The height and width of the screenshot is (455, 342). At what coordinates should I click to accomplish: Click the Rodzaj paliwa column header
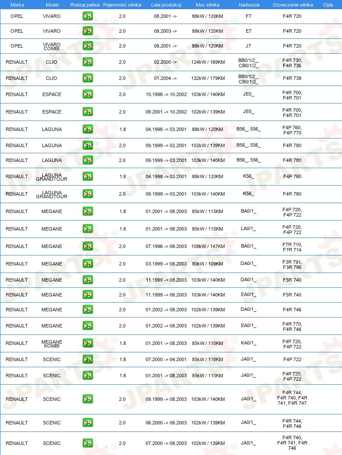pyautogui.click(x=85, y=5)
